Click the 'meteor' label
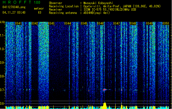Image resolution: width=172 pixels, height=109 pixels. tap(39, 8)
